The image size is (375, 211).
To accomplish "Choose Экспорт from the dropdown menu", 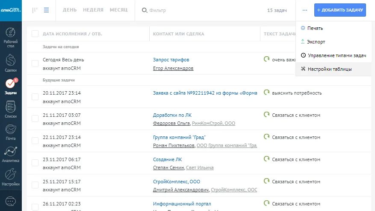I will [x=316, y=42].
